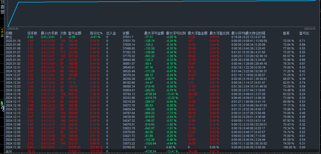Click the 36162.66 balance cell
The image size is (321, 154).
click(x=129, y=82)
